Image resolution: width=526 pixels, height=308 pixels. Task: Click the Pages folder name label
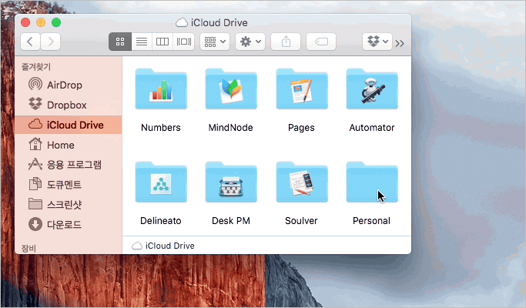(x=301, y=128)
